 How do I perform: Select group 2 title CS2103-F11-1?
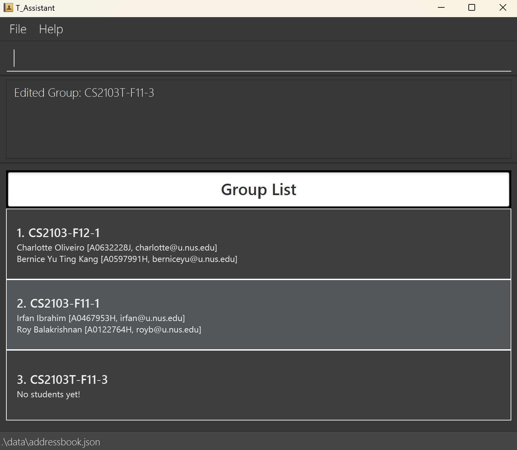tap(58, 303)
